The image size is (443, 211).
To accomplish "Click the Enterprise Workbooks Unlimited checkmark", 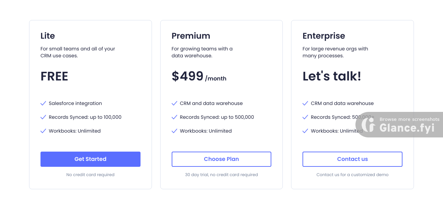I will click(305, 131).
